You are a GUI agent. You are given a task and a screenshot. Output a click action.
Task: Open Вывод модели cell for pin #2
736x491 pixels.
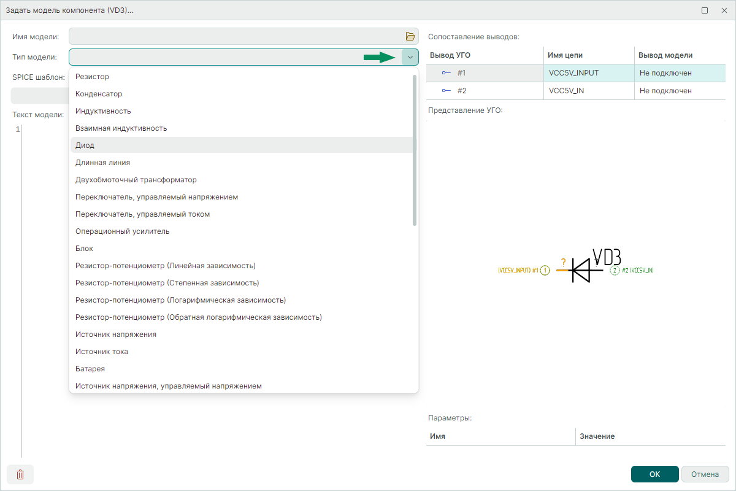tap(681, 91)
